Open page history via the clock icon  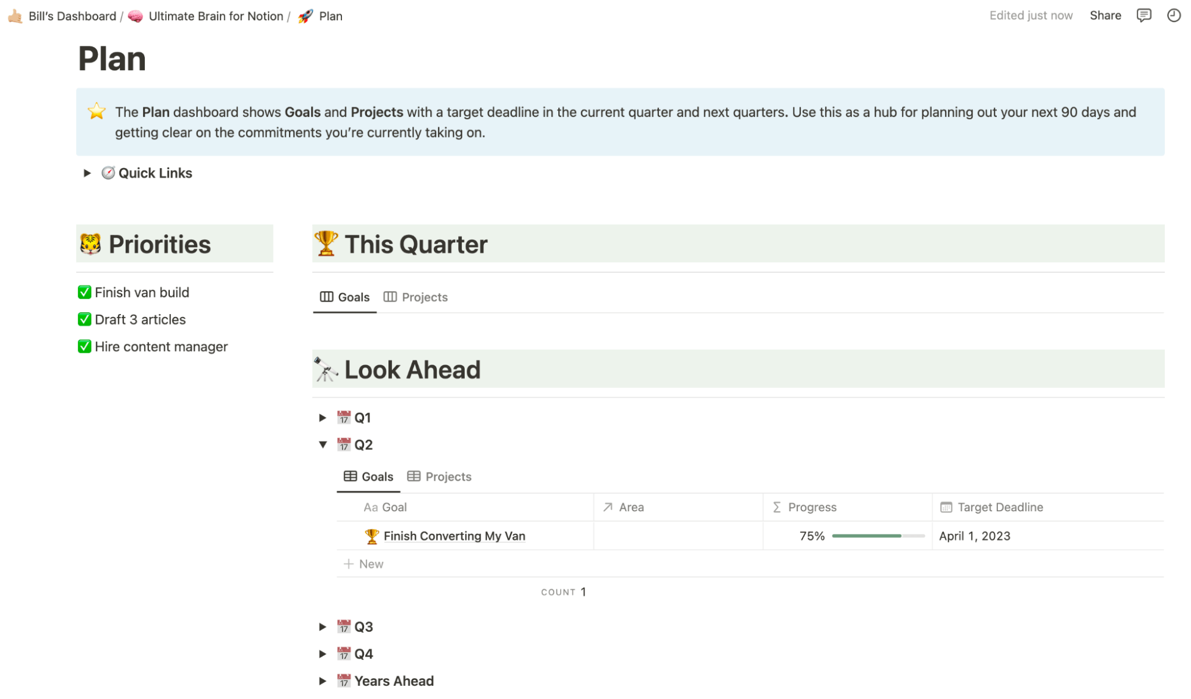click(1173, 15)
